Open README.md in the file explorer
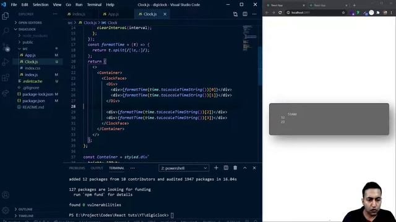 [33, 107]
